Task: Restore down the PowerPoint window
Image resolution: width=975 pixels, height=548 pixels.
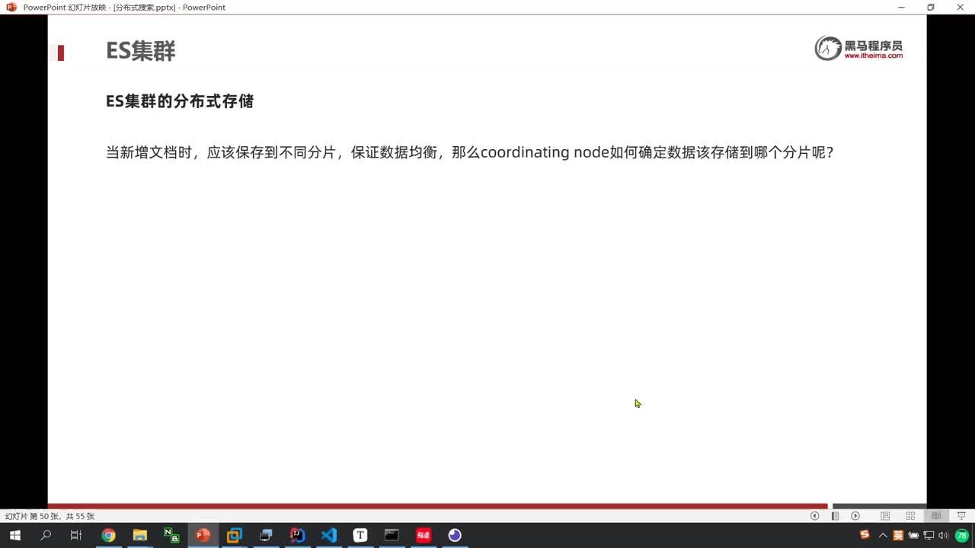Action: click(x=930, y=7)
